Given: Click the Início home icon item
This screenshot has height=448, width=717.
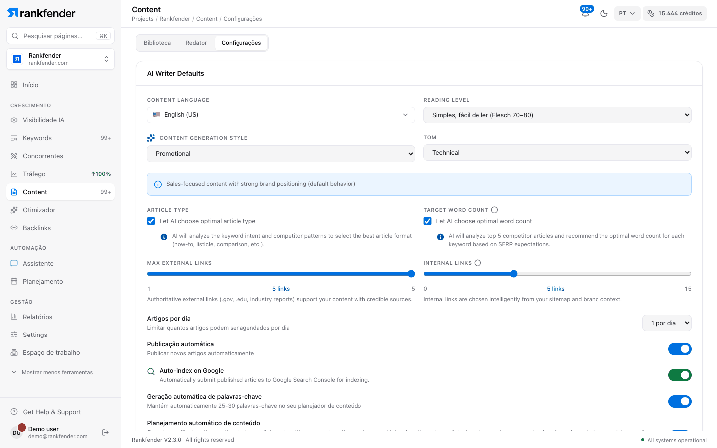Looking at the screenshot, I should click(x=60, y=85).
